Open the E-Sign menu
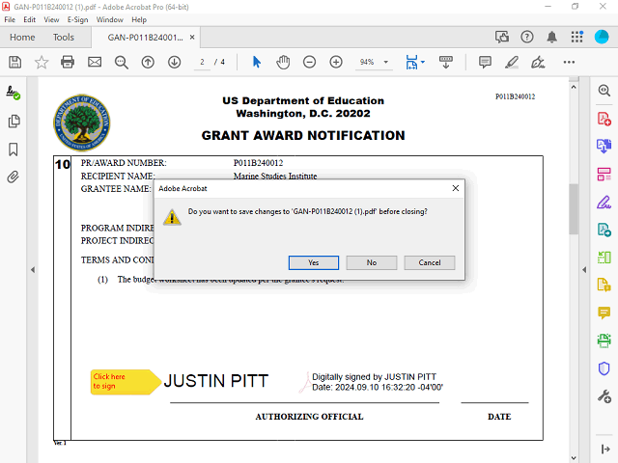618x463 pixels. click(x=77, y=19)
